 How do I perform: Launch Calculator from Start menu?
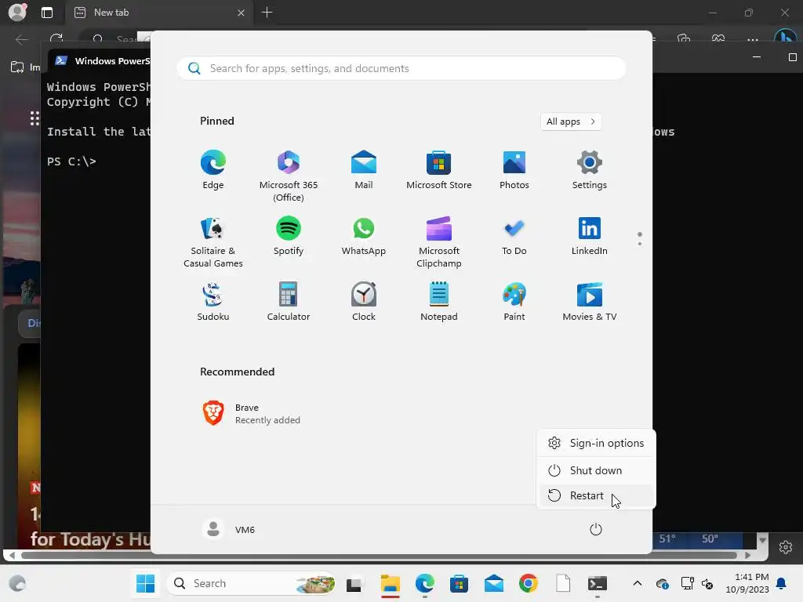[x=289, y=302]
